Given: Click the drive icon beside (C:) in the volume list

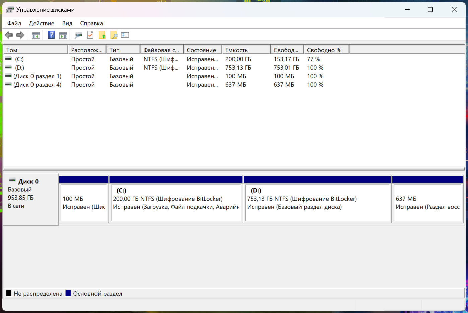Looking at the screenshot, I should pyautogui.click(x=8, y=59).
